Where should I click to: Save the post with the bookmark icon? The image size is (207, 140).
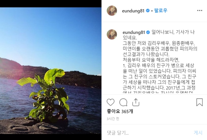pyautogui.click(x=199, y=102)
